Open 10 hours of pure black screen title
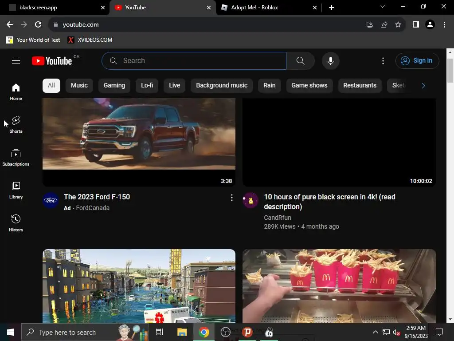454x341 pixels. [329, 202]
